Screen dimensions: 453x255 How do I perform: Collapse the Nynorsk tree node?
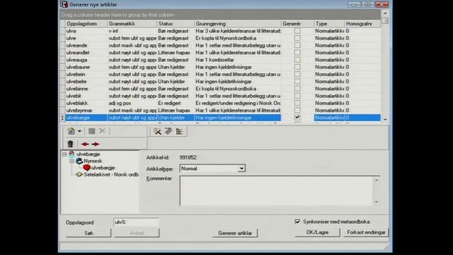71,161
